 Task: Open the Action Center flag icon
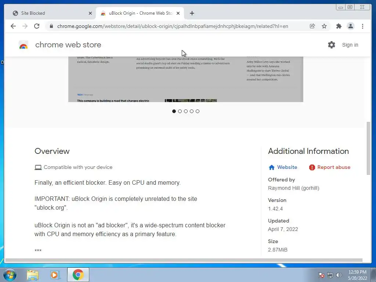[x=321, y=275]
